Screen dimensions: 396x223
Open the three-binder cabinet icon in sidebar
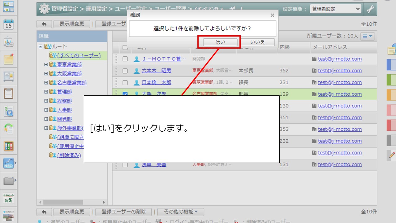(x=8, y=146)
